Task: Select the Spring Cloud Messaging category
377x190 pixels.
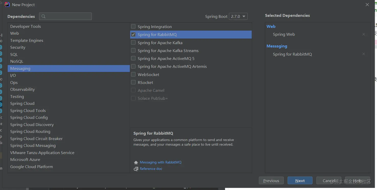Action: [69, 146]
